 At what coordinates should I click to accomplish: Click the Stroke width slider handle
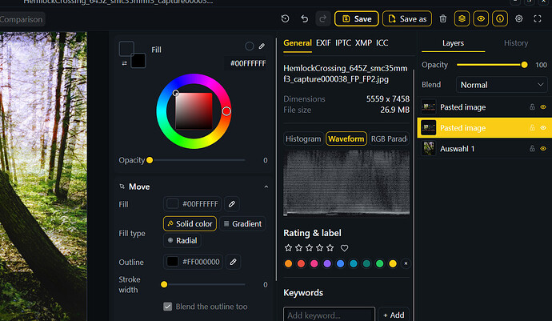[x=164, y=284]
